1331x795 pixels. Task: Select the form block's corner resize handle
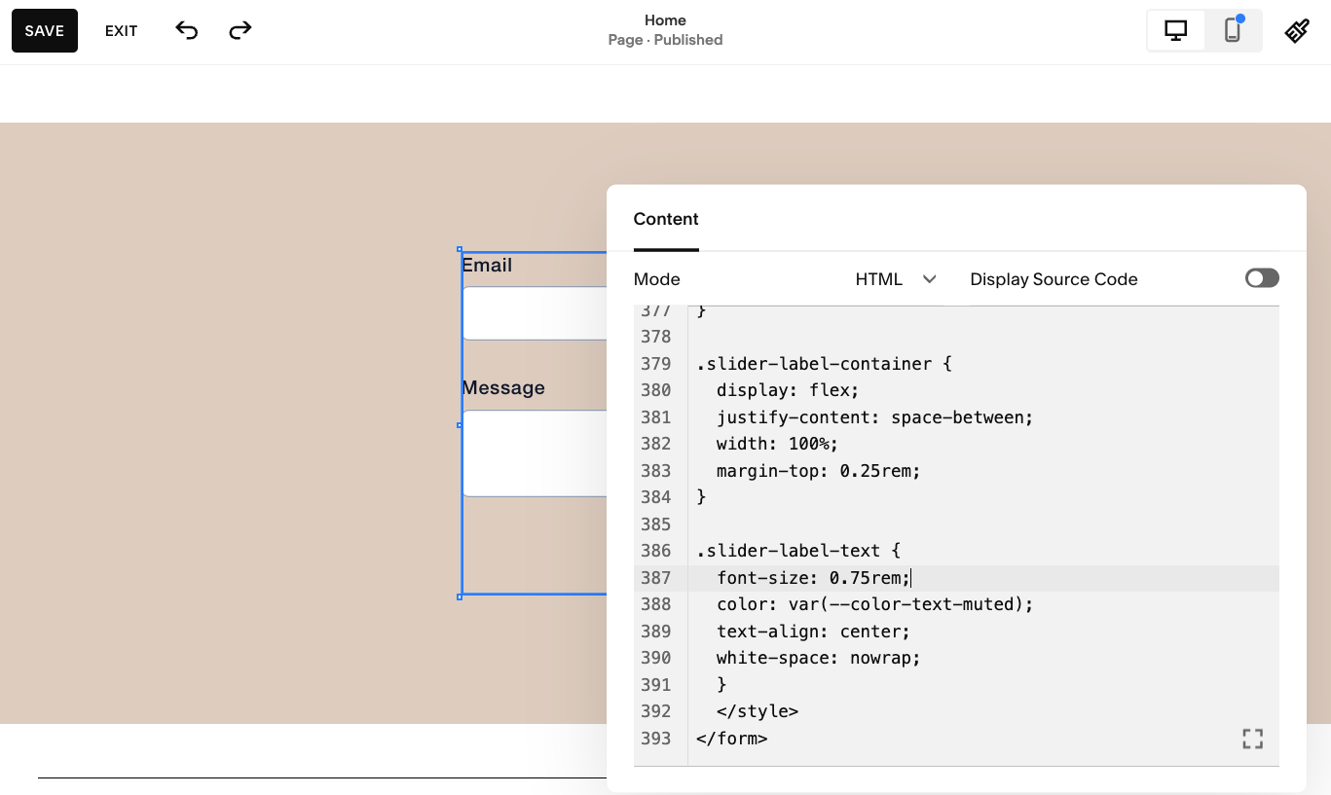459,596
